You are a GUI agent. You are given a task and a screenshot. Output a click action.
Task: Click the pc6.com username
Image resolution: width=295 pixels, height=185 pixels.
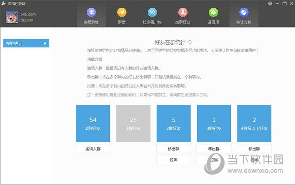pyautogui.click(x=28, y=14)
